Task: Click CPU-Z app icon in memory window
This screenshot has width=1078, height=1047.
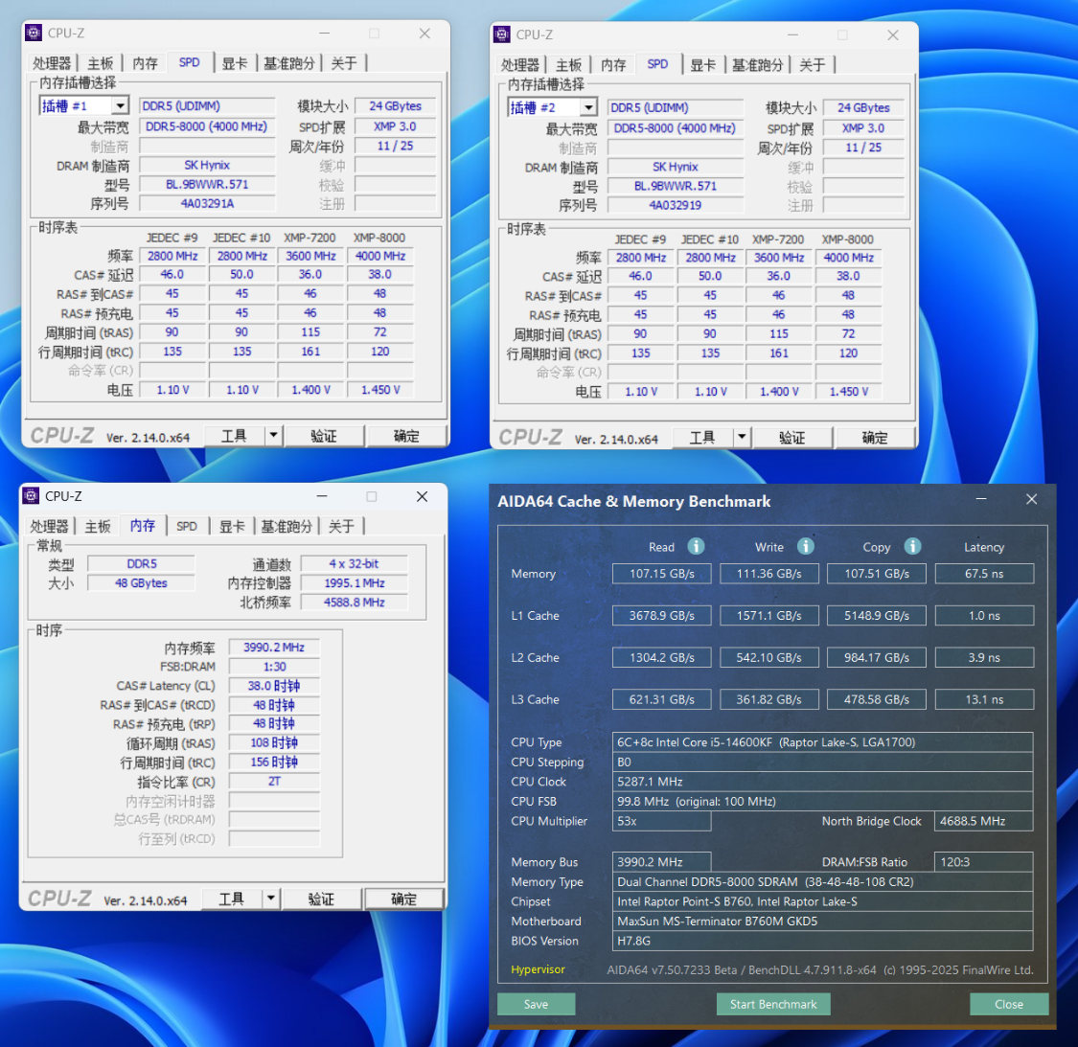Action: pyautogui.click(x=31, y=496)
